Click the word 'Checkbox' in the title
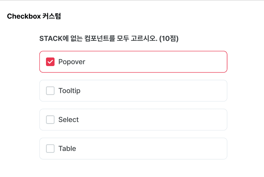This screenshot has height=177, width=264. coord(24,16)
